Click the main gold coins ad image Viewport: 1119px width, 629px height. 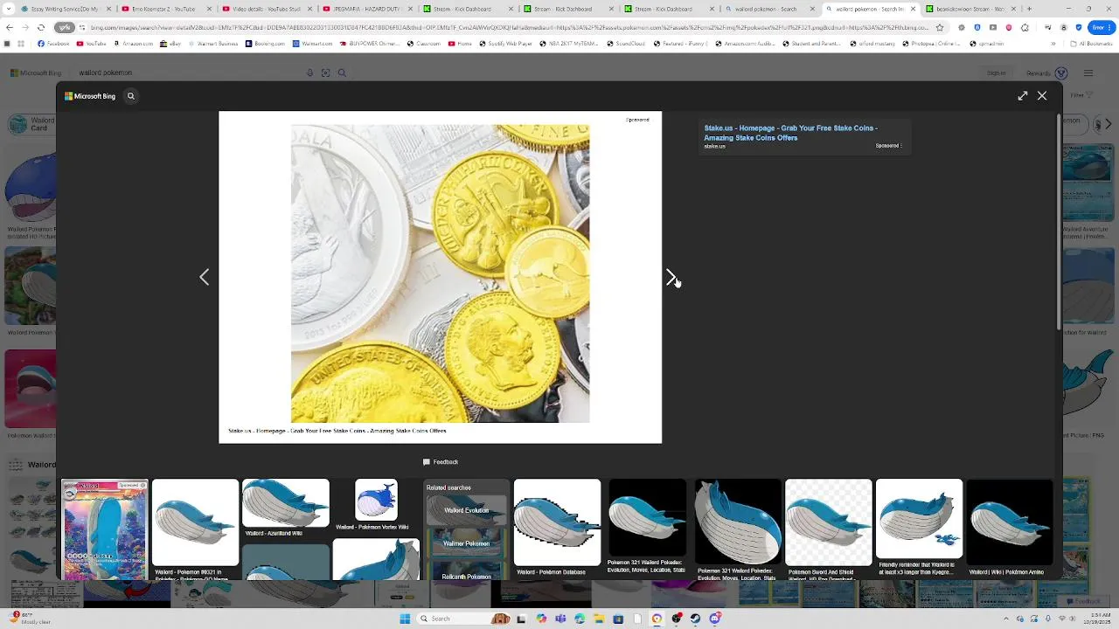tap(441, 273)
